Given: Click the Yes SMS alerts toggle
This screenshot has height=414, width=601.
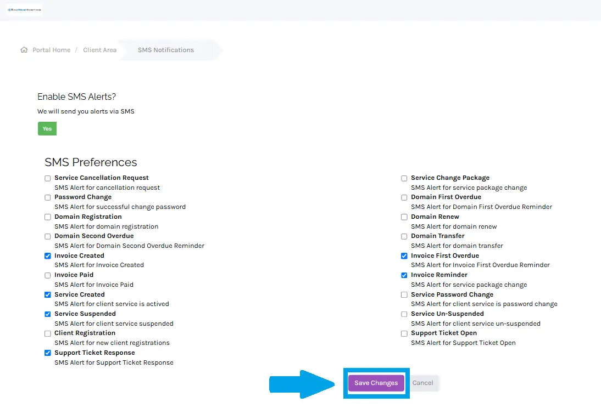Looking at the screenshot, I should 47,128.
